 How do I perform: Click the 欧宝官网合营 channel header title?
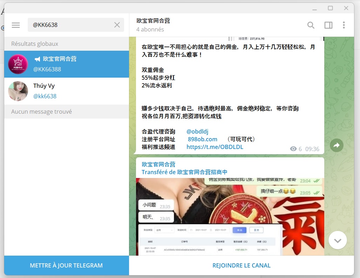tap(153, 21)
